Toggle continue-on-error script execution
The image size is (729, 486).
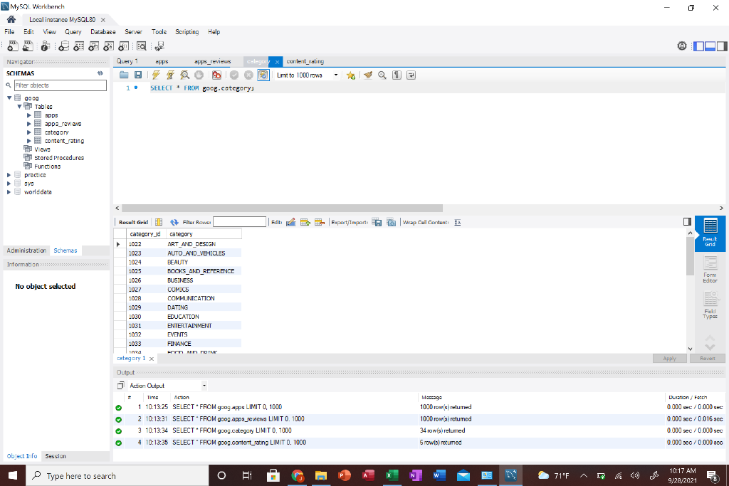point(216,75)
